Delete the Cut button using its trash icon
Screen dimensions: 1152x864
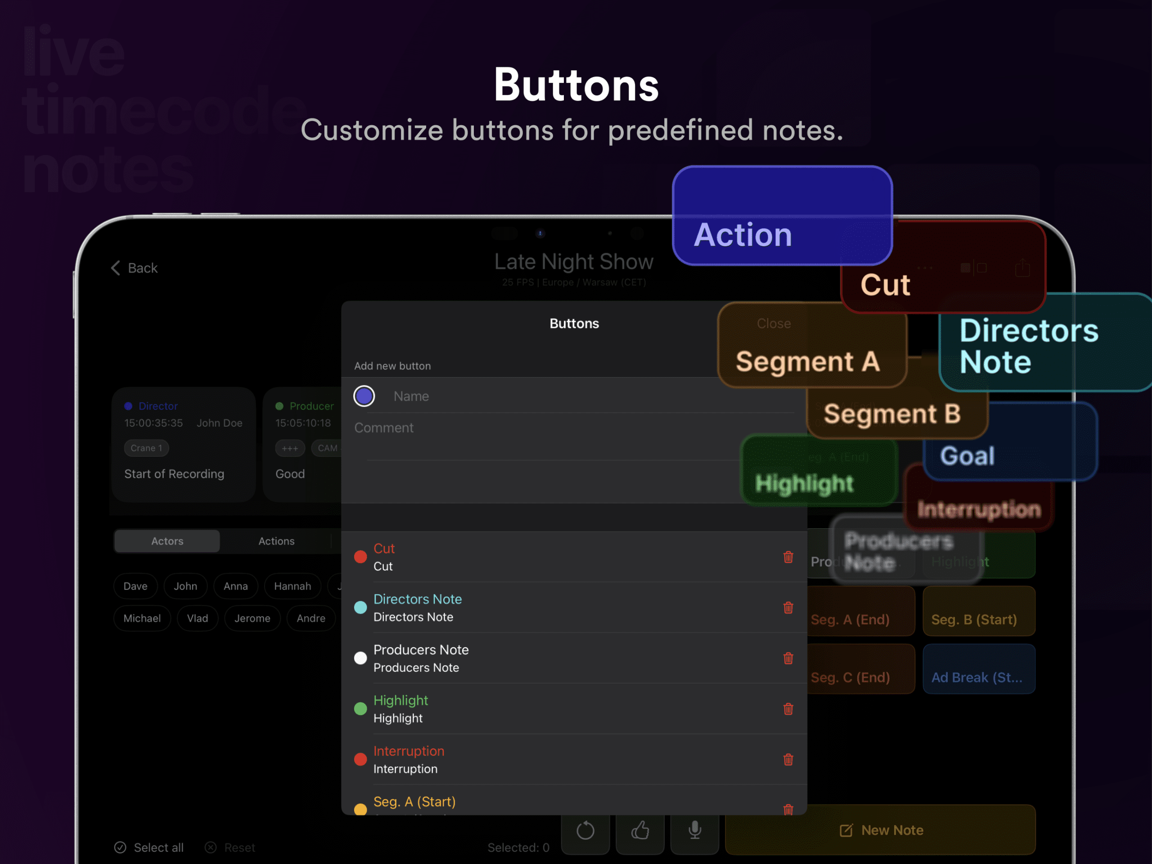[788, 557]
